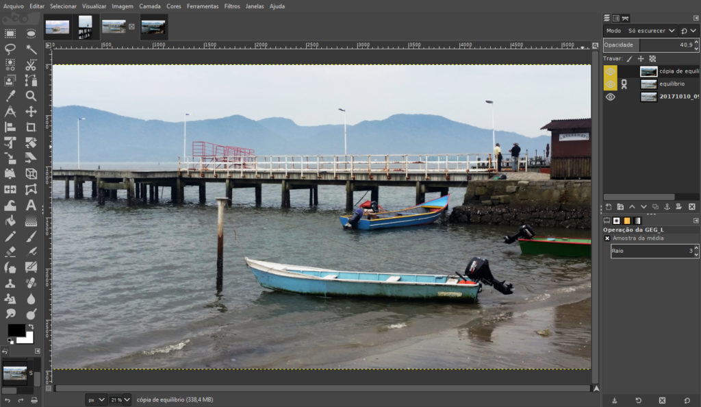
Task: Uncheck the 'Amostra da média' checkbox
Action: coord(607,238)
